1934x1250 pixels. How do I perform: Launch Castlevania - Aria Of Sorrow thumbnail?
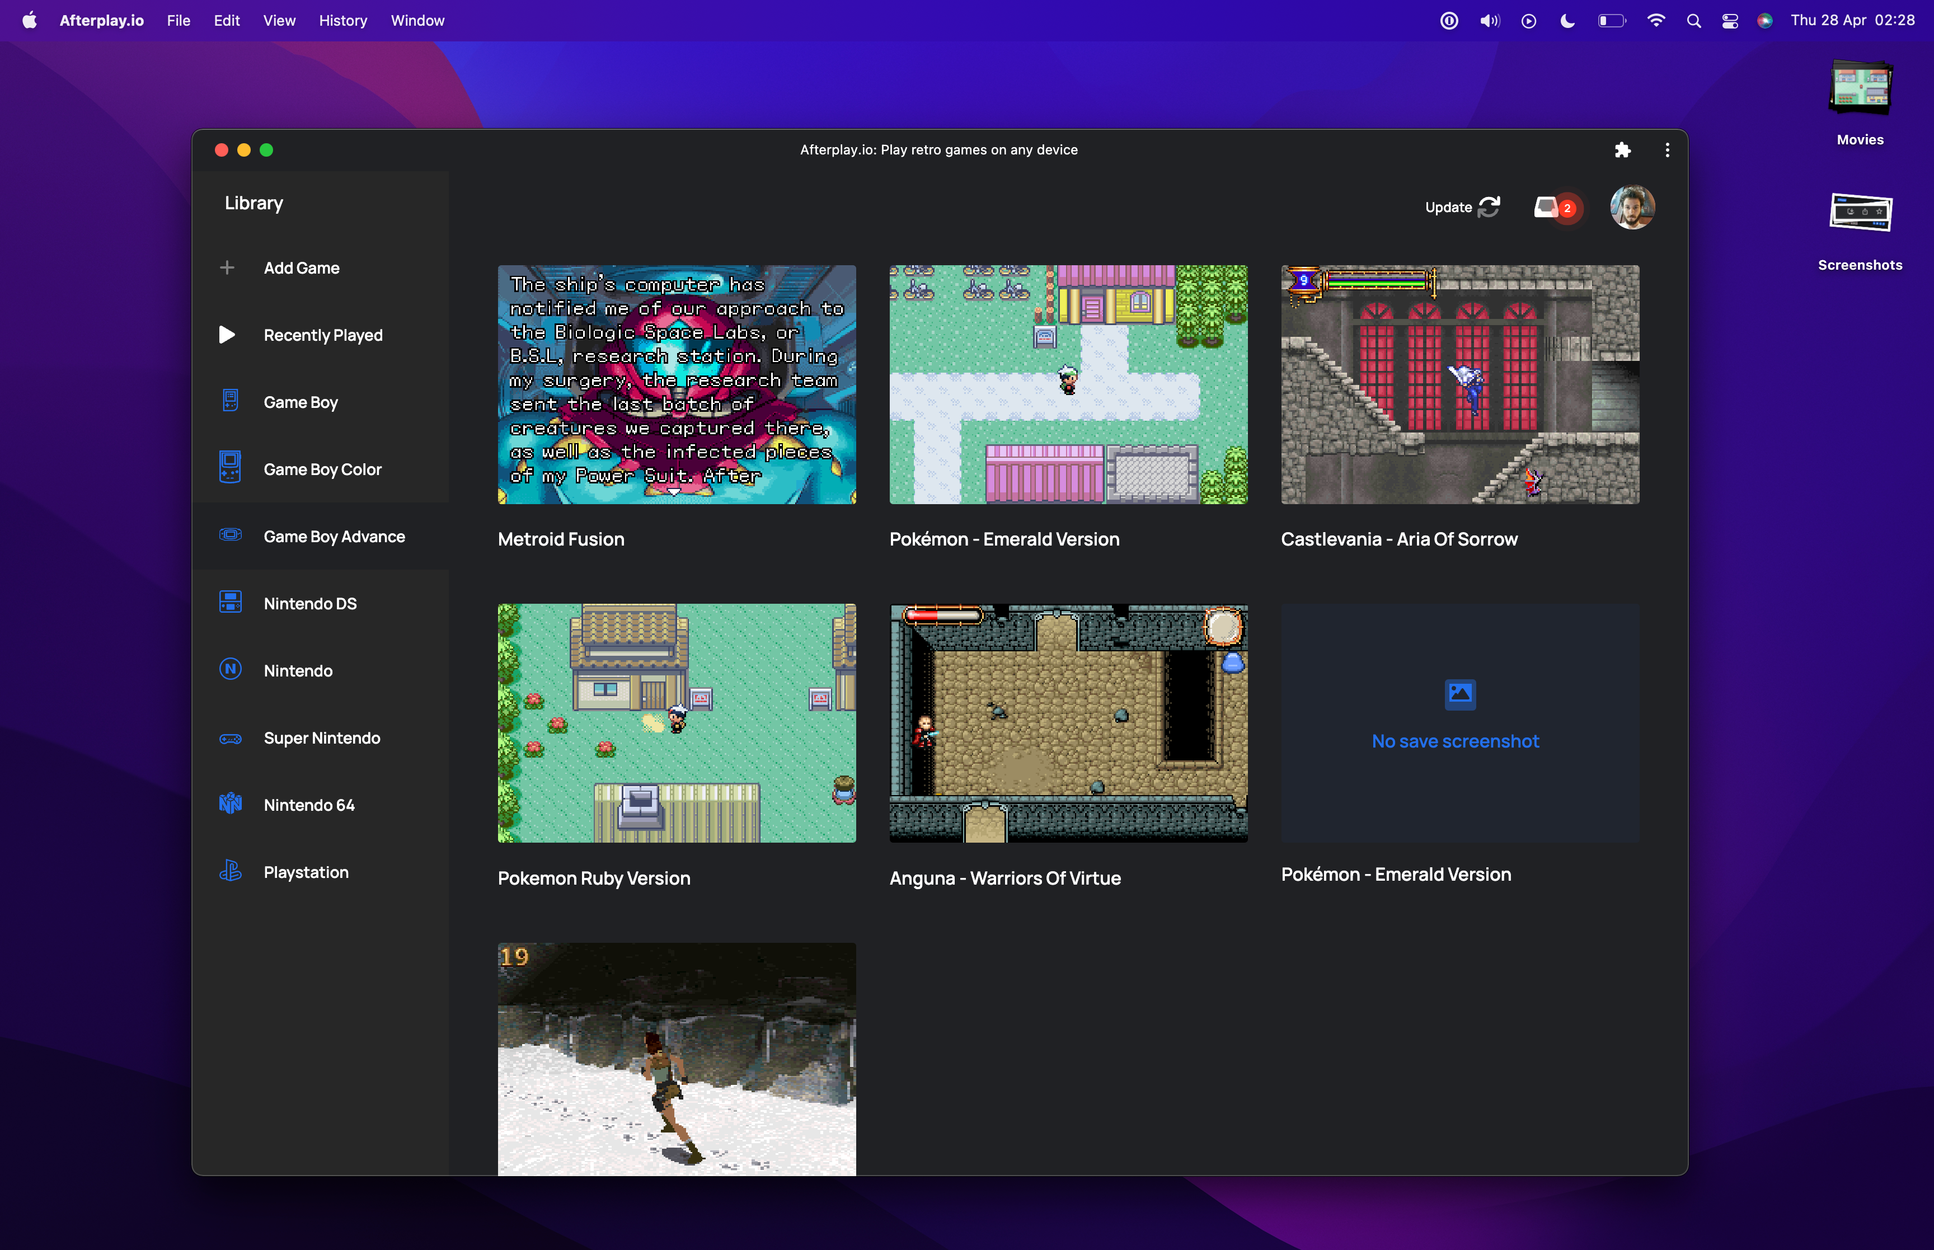(1458, 384)
